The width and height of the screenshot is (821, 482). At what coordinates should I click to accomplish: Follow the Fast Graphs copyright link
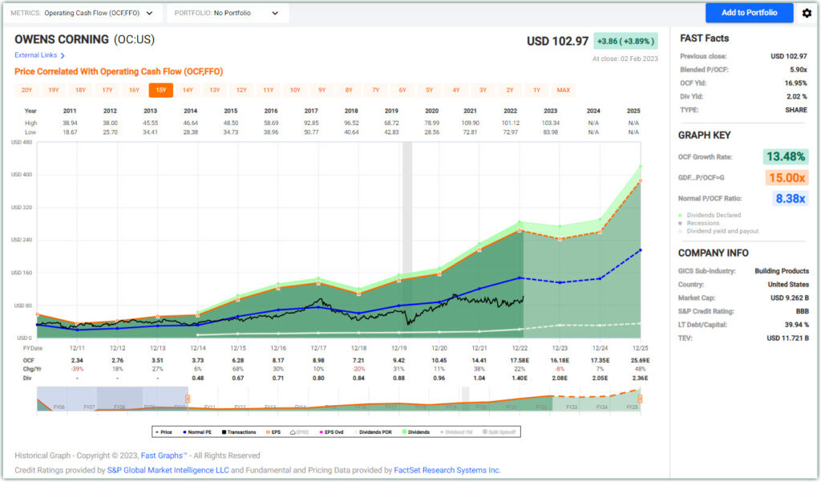[164, 456]
